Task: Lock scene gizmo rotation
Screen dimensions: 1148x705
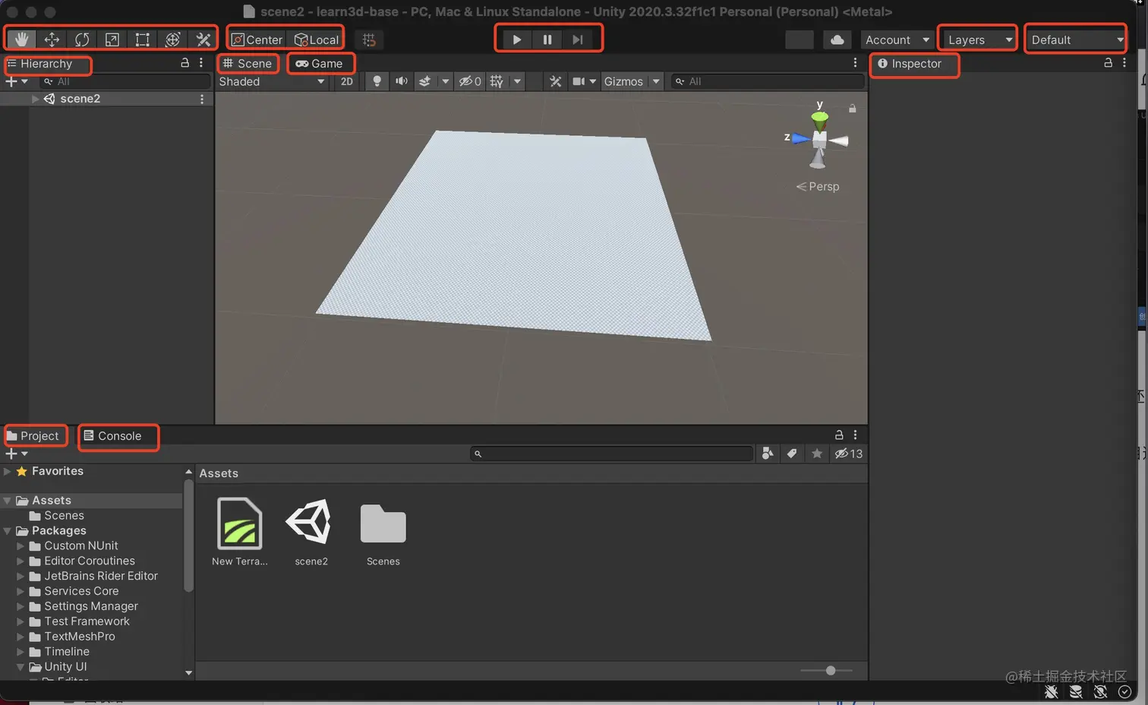Action: [x=853, y=109]
